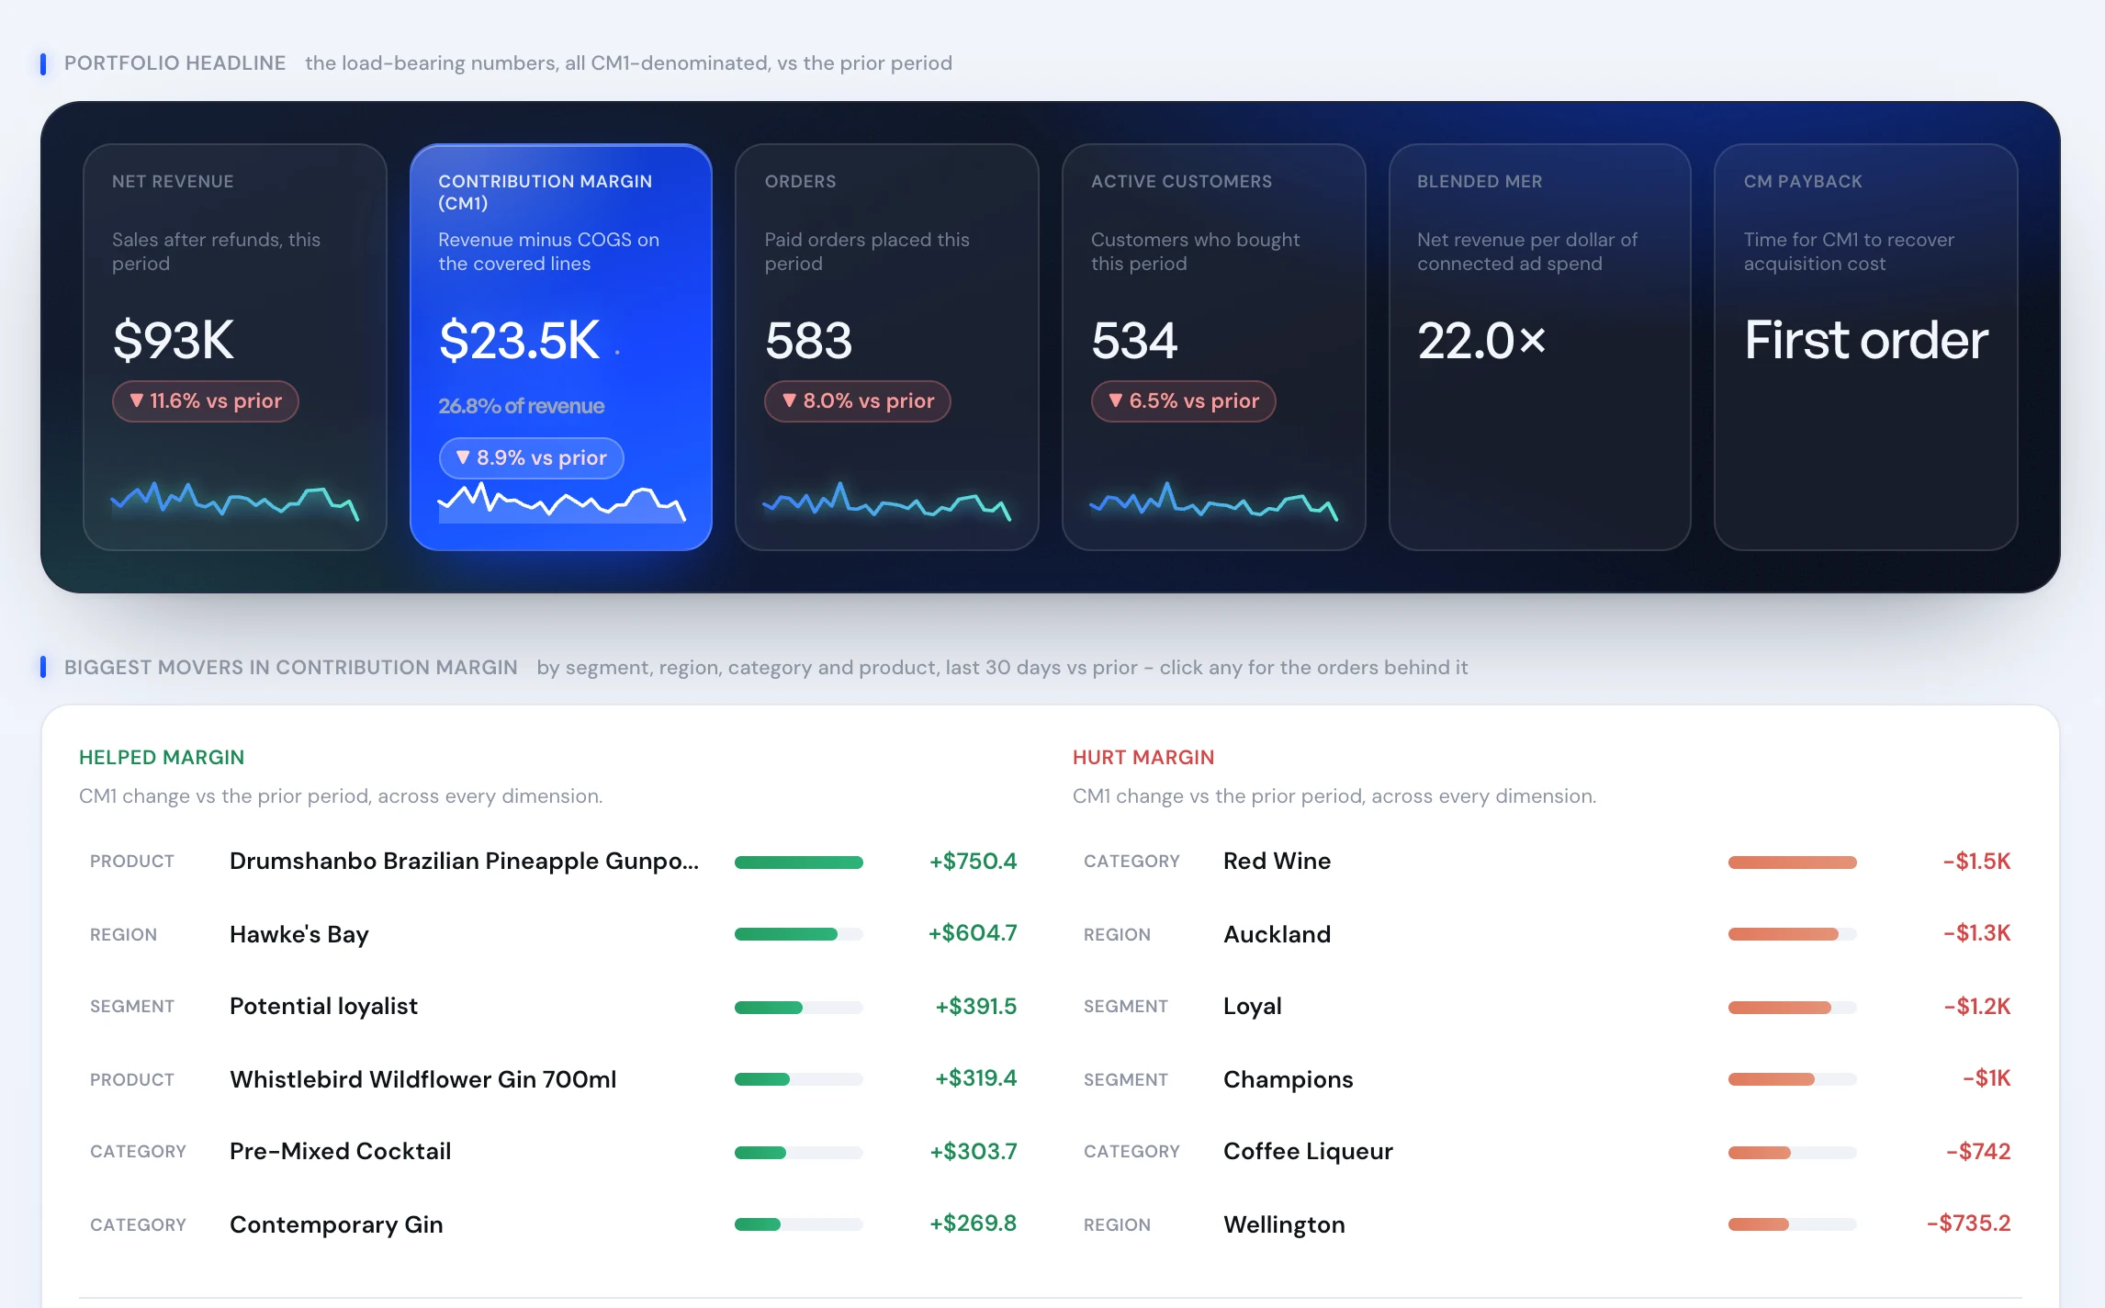Open the Potential loyalist segment row

click(554, 1007)
